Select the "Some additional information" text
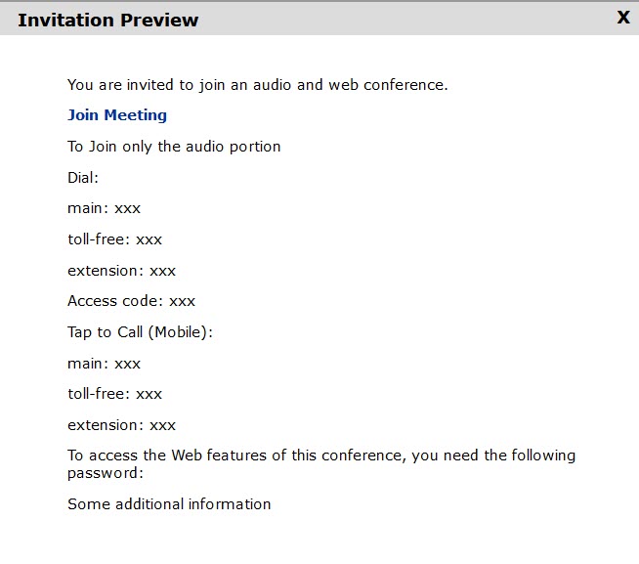This screenshot has width=639, height=564. [x=169, y=504]
